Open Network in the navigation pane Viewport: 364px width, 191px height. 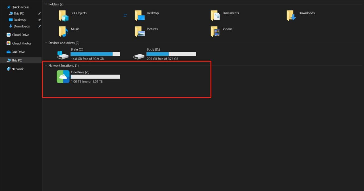pos(17,69)
